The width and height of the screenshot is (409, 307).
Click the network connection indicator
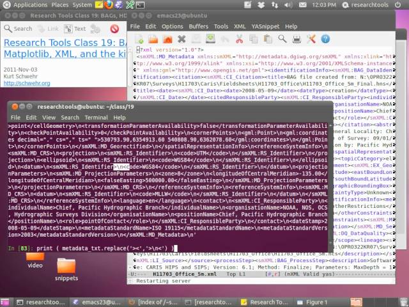[275, 4]
